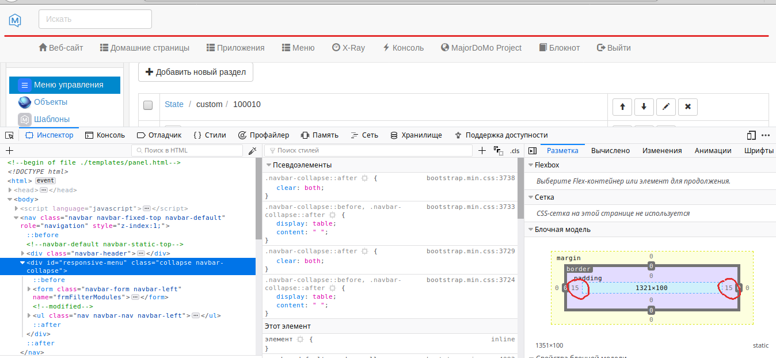Viewport: 776px width, 358px height.
Task: Delete the State row with X button
Action: pyautogui.click(x=688, y=106)
